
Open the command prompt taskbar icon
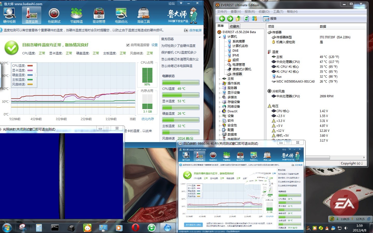click(x=55, y=228)
